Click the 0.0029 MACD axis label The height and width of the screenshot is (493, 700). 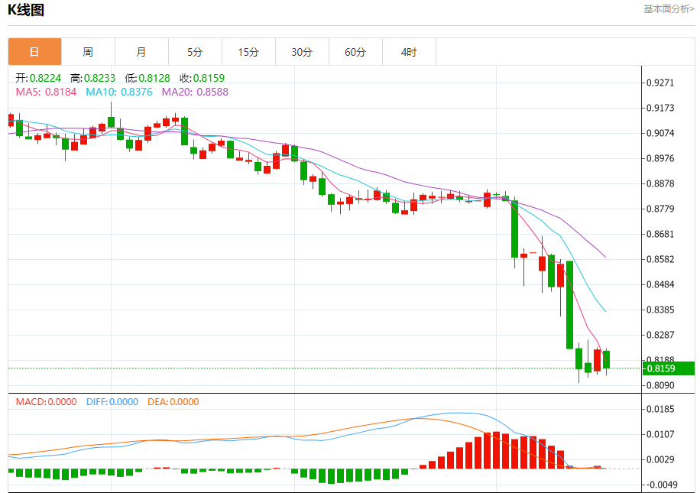coord(660,459)
